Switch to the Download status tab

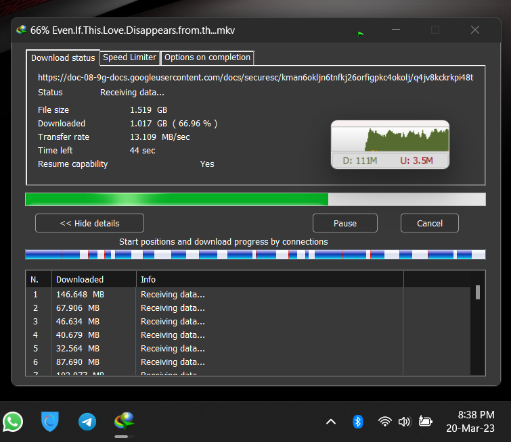63,58
